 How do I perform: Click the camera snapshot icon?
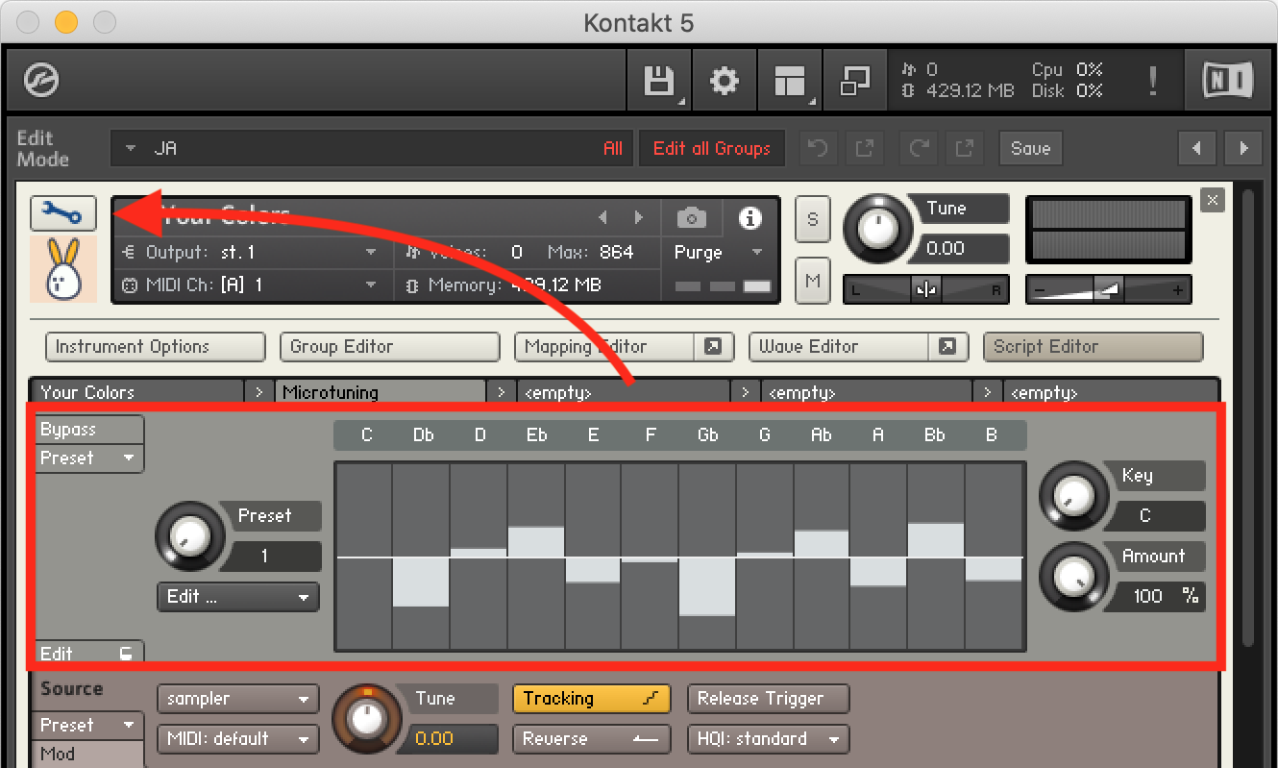691,218
